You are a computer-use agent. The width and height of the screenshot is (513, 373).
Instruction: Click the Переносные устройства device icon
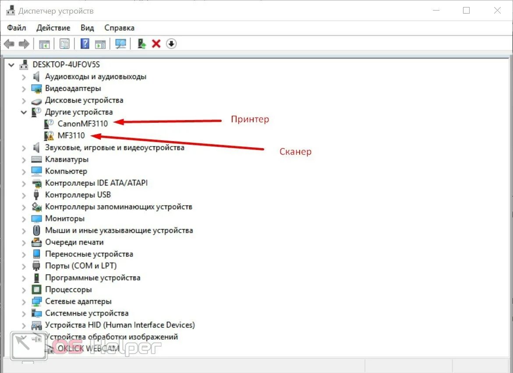(x=36, y=254)
